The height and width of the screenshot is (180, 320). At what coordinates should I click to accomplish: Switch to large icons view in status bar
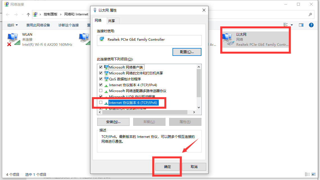coord(313,174)
